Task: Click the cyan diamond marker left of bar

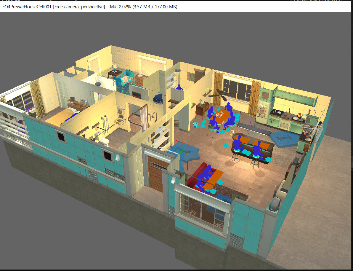Action: pyautogui.click(x=226, y=146)
